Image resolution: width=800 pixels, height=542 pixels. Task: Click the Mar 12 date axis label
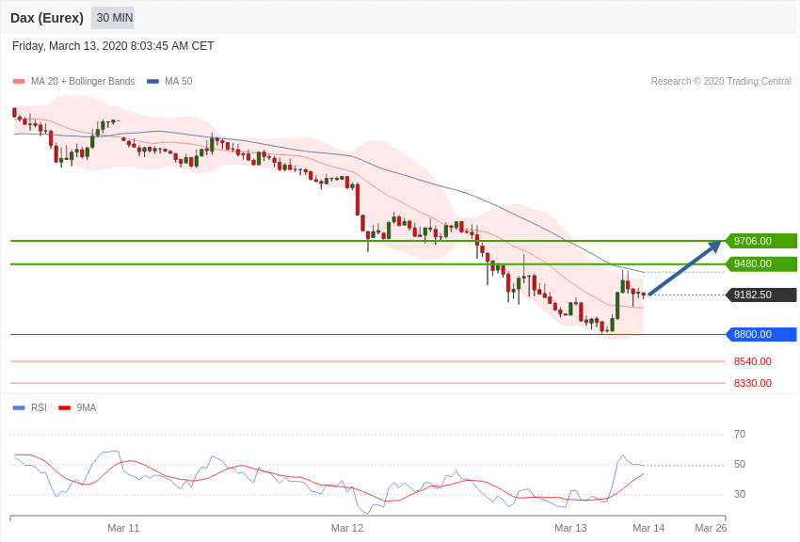click(347, 528)
